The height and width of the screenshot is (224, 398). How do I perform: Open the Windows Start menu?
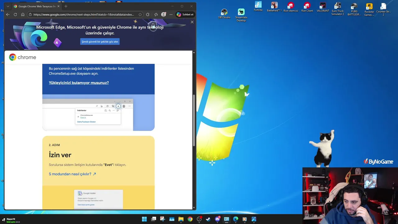(144, 219)
